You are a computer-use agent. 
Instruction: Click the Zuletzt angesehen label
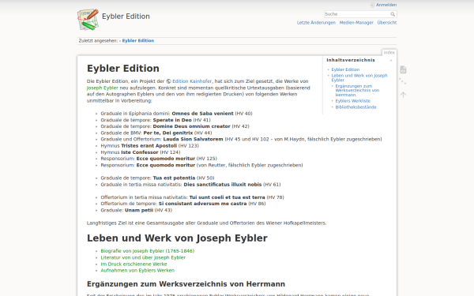(x=98, y=41)
